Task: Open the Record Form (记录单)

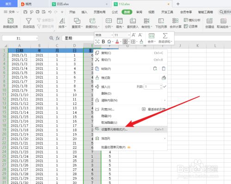Action: (x=191, y=26)
